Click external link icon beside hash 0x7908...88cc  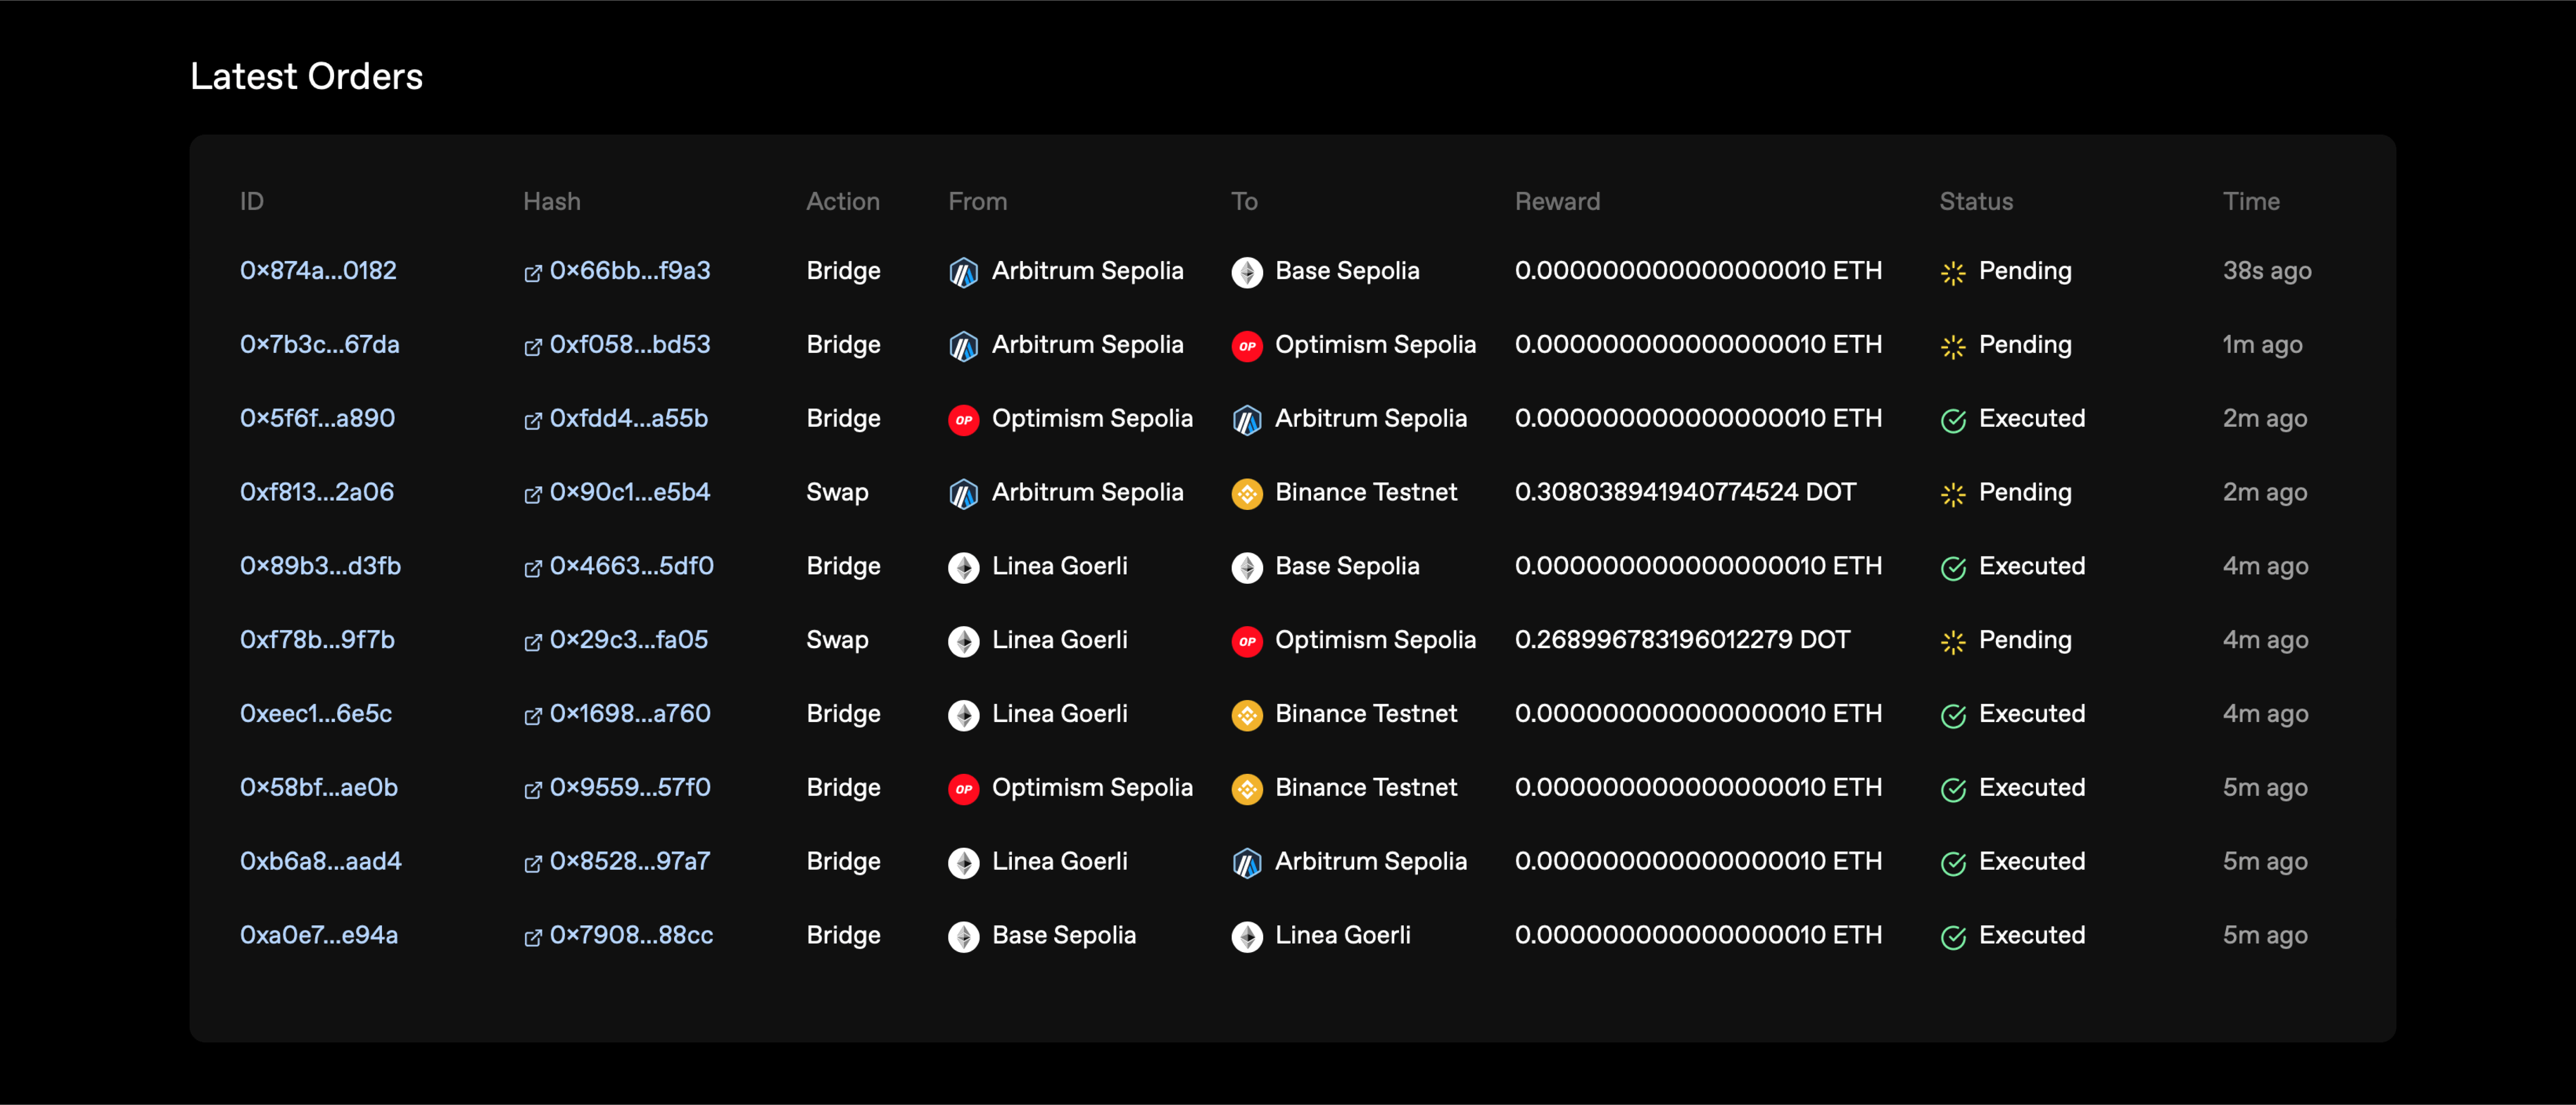click(532, 937)
